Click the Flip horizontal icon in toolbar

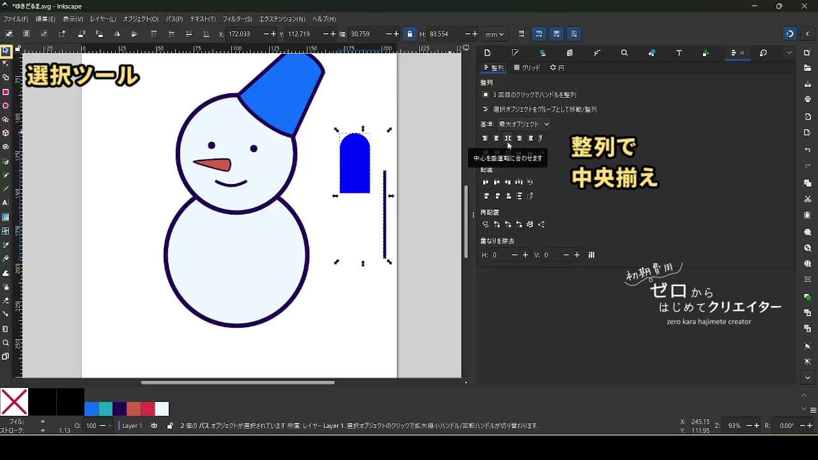click(x=117, y=34)
